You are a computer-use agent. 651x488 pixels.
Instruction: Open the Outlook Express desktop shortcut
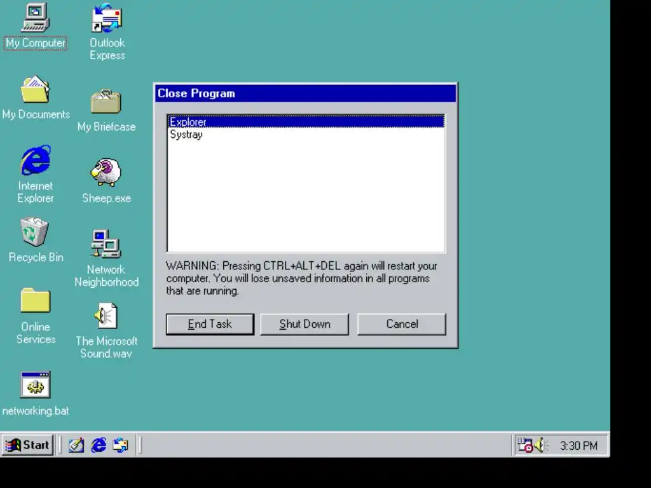[x=107, y=18]
